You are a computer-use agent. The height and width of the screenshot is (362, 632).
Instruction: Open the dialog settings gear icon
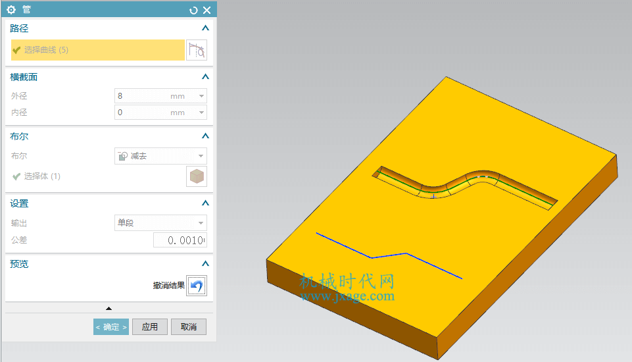coord(11,10)
